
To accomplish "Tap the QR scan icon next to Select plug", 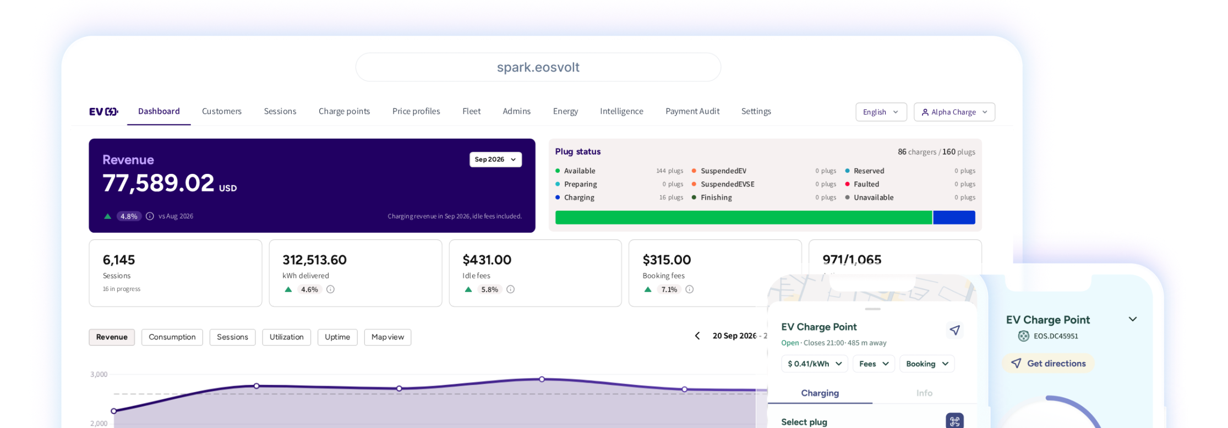I will click(954, 421).
